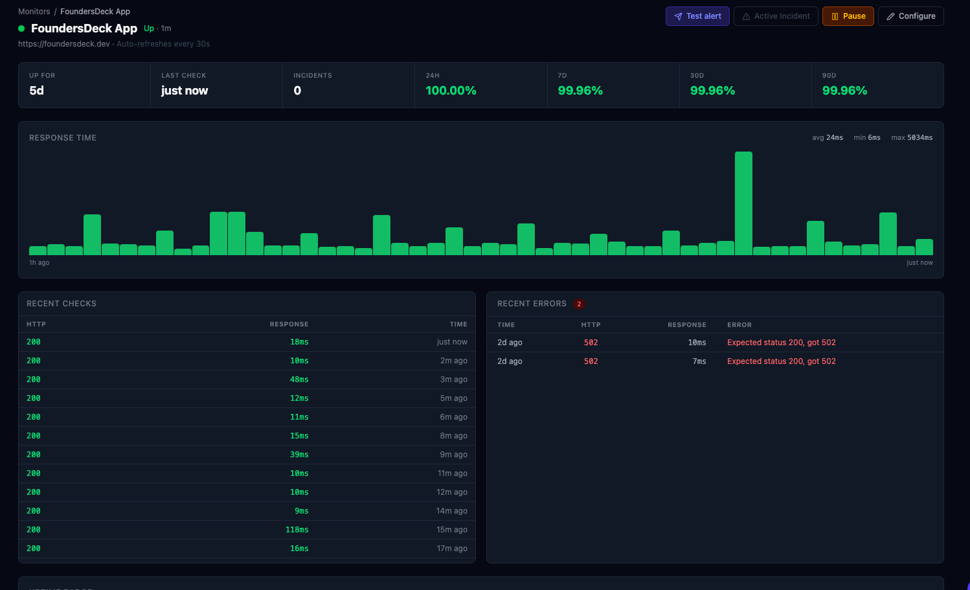The image size is (970, 590).
Task: Click the rightmost response time bar
Action: coord(924,247)
